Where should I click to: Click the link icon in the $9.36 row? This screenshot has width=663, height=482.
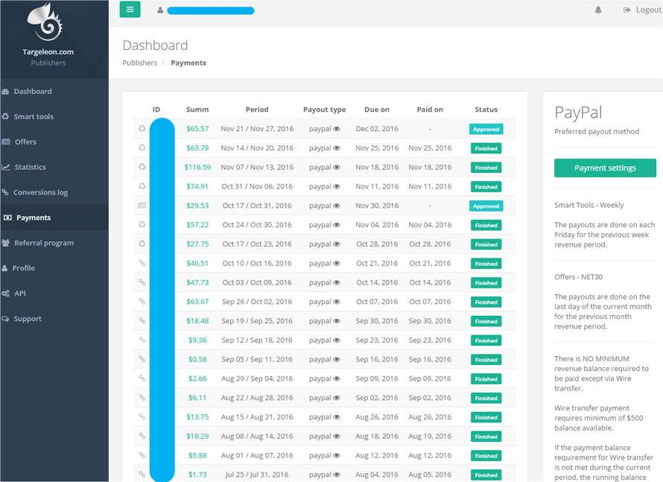click(x=142, y=340)
